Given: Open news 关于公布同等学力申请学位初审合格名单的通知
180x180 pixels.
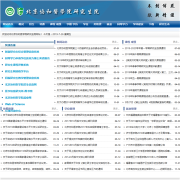Looking at the screenshot, I should [x=80, y=78].
